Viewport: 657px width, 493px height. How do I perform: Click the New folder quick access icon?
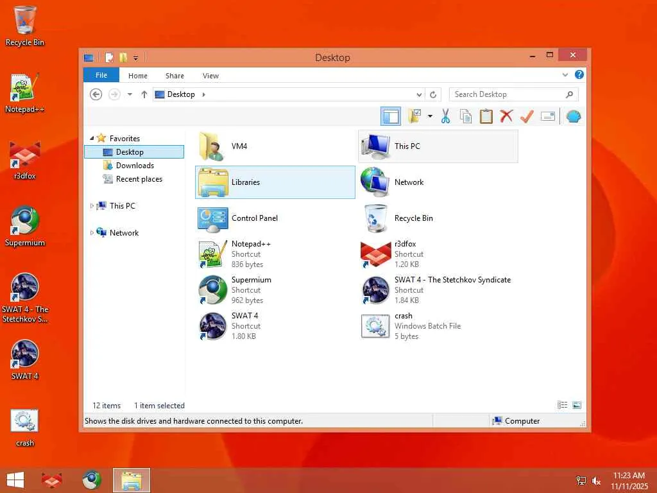pyautogui.click(x=123, y=57)
